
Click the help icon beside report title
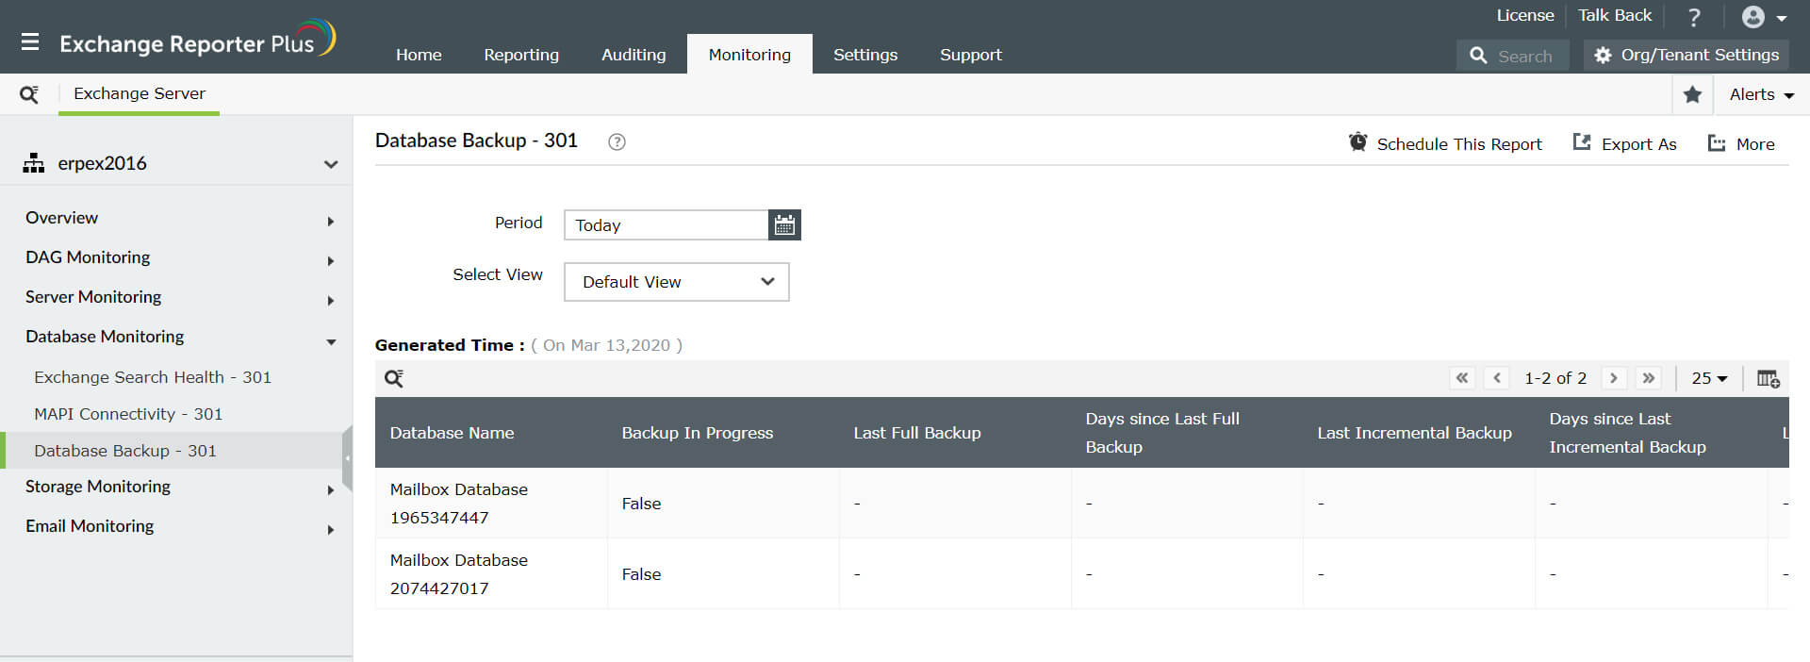pyautogui.click(x=617, y=142)
